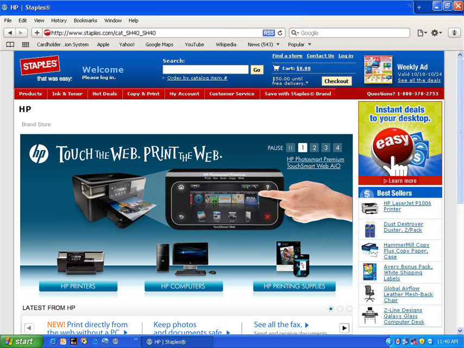This screenshot has height=348, width=464.
Task: Click the Global Airflow chair thumbnail
Action: click(369, 294)
